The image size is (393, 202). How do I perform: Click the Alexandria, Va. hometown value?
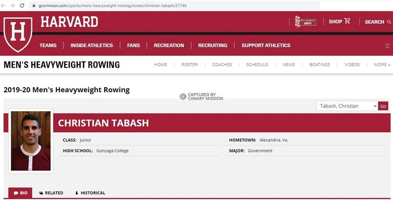pyautogui.click(x=274, y=140)
